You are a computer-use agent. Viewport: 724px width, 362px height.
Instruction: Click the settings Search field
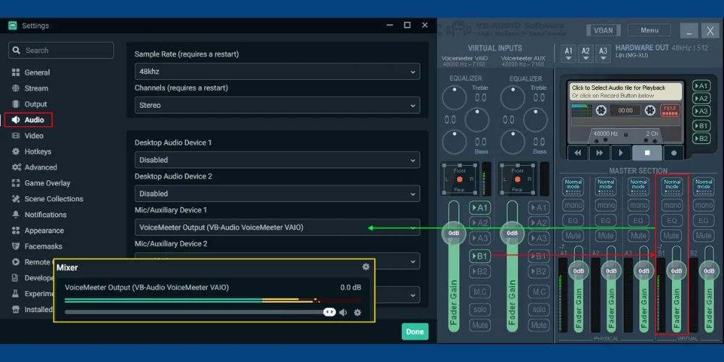pyautogui.click(x=62, y=51)
